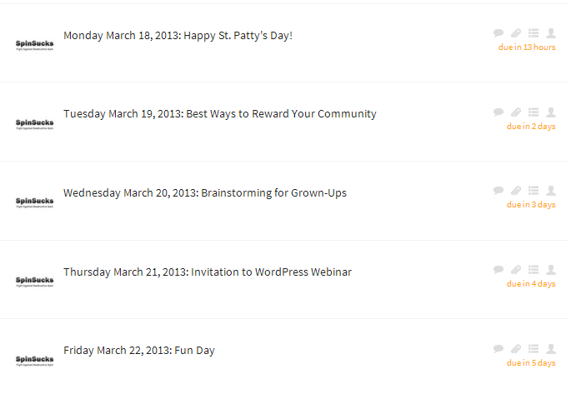This screenshot has height=394, width=571.
Task: Click assignee person icon on Reward Your Community row
Action: 551,112
